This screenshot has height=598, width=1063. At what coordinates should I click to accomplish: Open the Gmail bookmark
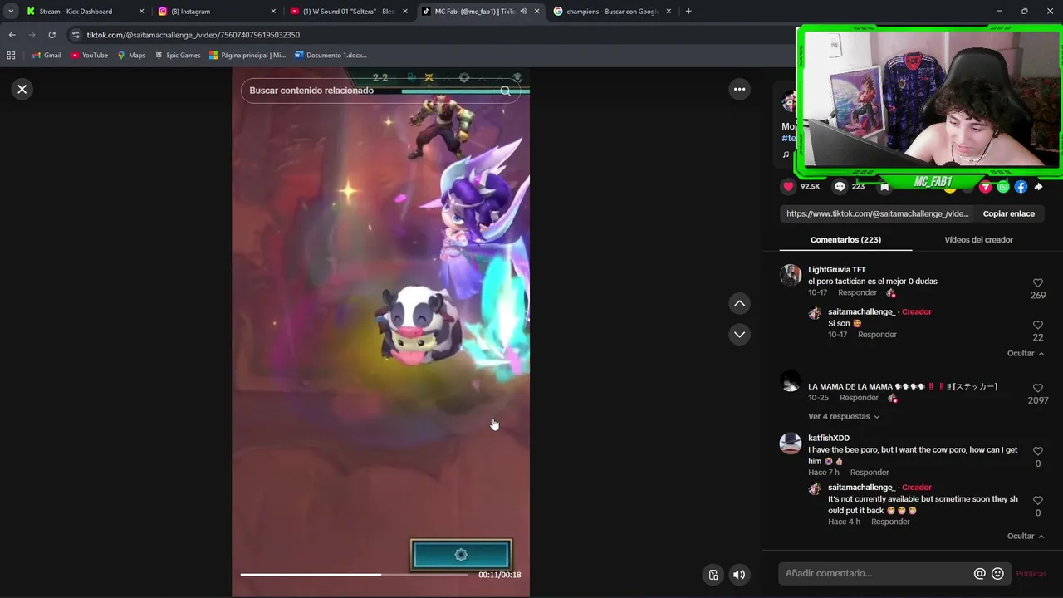47,55
